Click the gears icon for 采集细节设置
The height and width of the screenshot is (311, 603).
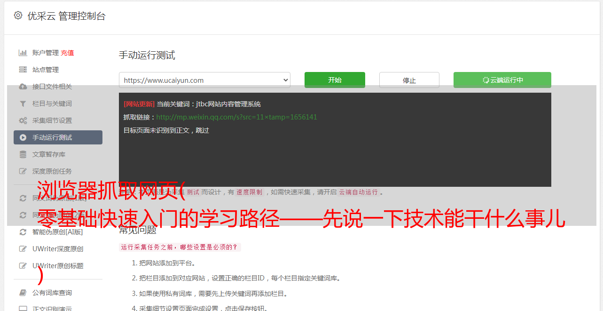tap(23, 120)
